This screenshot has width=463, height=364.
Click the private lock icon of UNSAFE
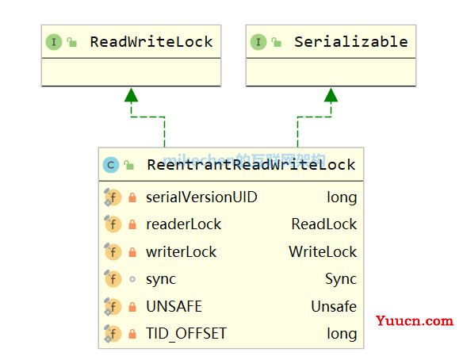coord(132,307)
